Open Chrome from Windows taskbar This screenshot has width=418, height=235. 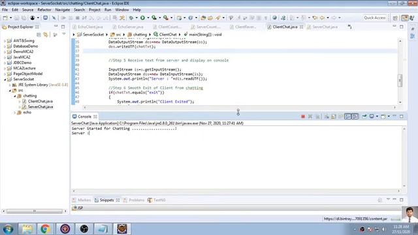coord(45,229)
